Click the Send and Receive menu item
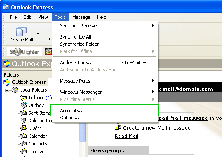 105,26
